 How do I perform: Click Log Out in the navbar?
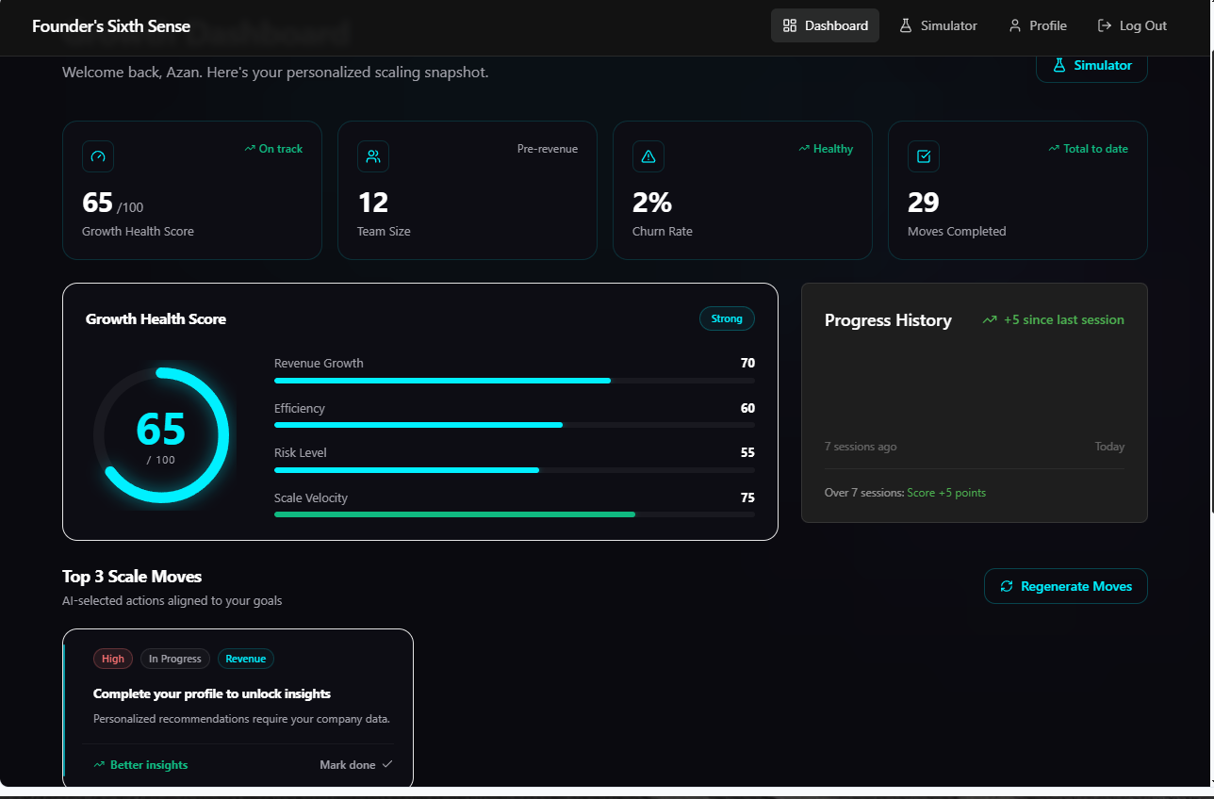(x=1132, y=25)
